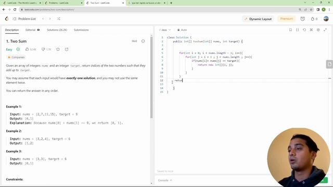Click the Constraints heading
Image resolution: width=333 pixels, height=187 pixels.
click(x=15, y=179)
